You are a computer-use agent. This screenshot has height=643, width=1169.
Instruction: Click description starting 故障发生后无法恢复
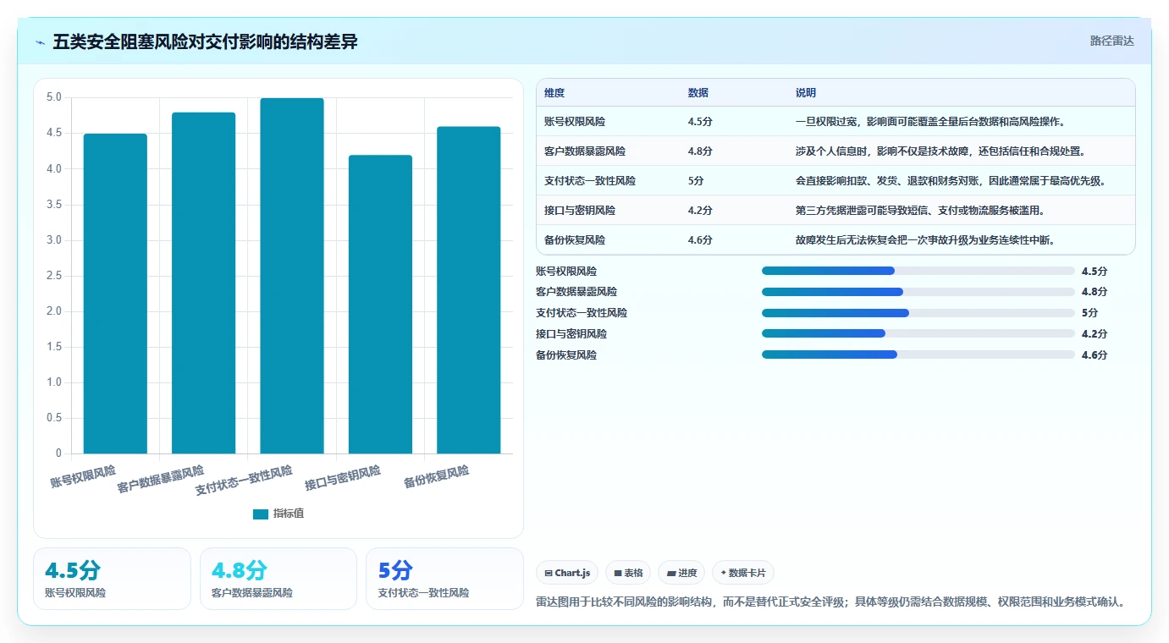pos(925,240)
